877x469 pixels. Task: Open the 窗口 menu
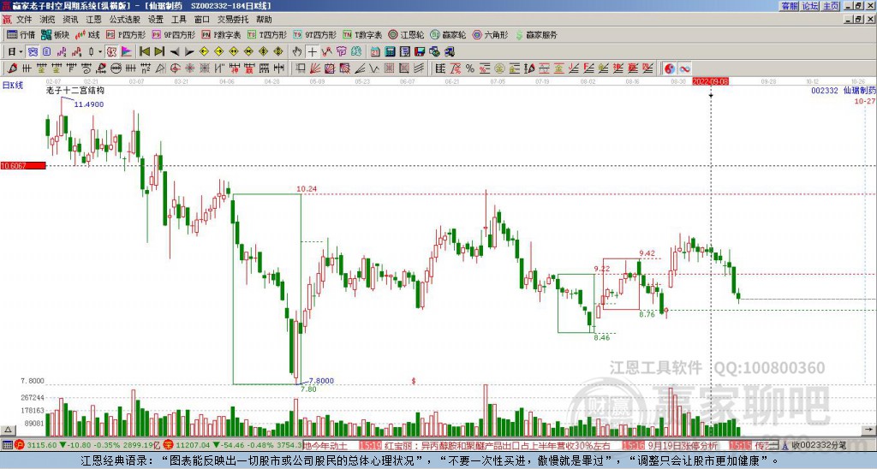(202, 20)
